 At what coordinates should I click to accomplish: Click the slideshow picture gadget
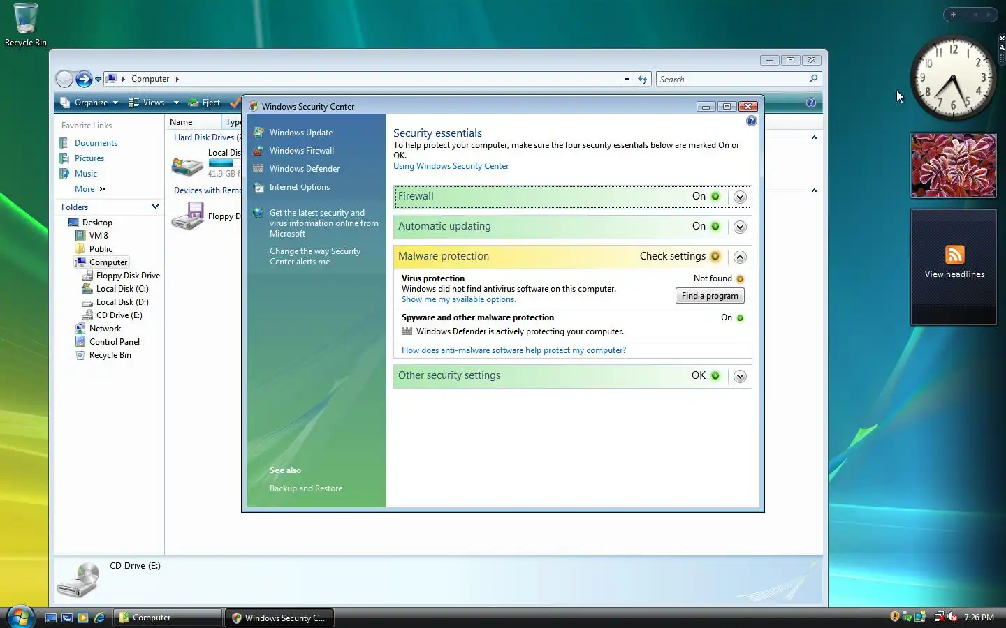953,165
